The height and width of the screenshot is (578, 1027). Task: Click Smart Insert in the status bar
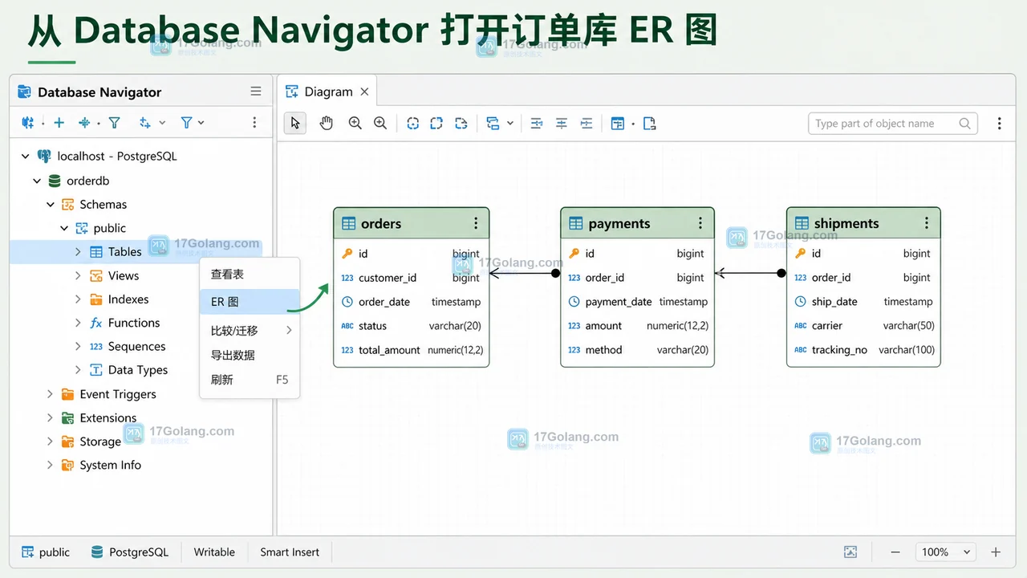(x=290, y=552)
